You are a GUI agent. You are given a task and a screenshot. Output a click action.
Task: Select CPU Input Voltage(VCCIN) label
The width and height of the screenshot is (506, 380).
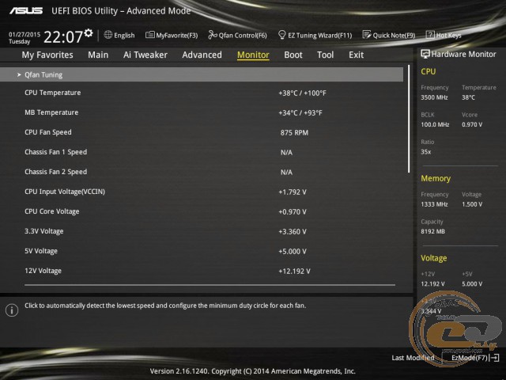point(65,192)
